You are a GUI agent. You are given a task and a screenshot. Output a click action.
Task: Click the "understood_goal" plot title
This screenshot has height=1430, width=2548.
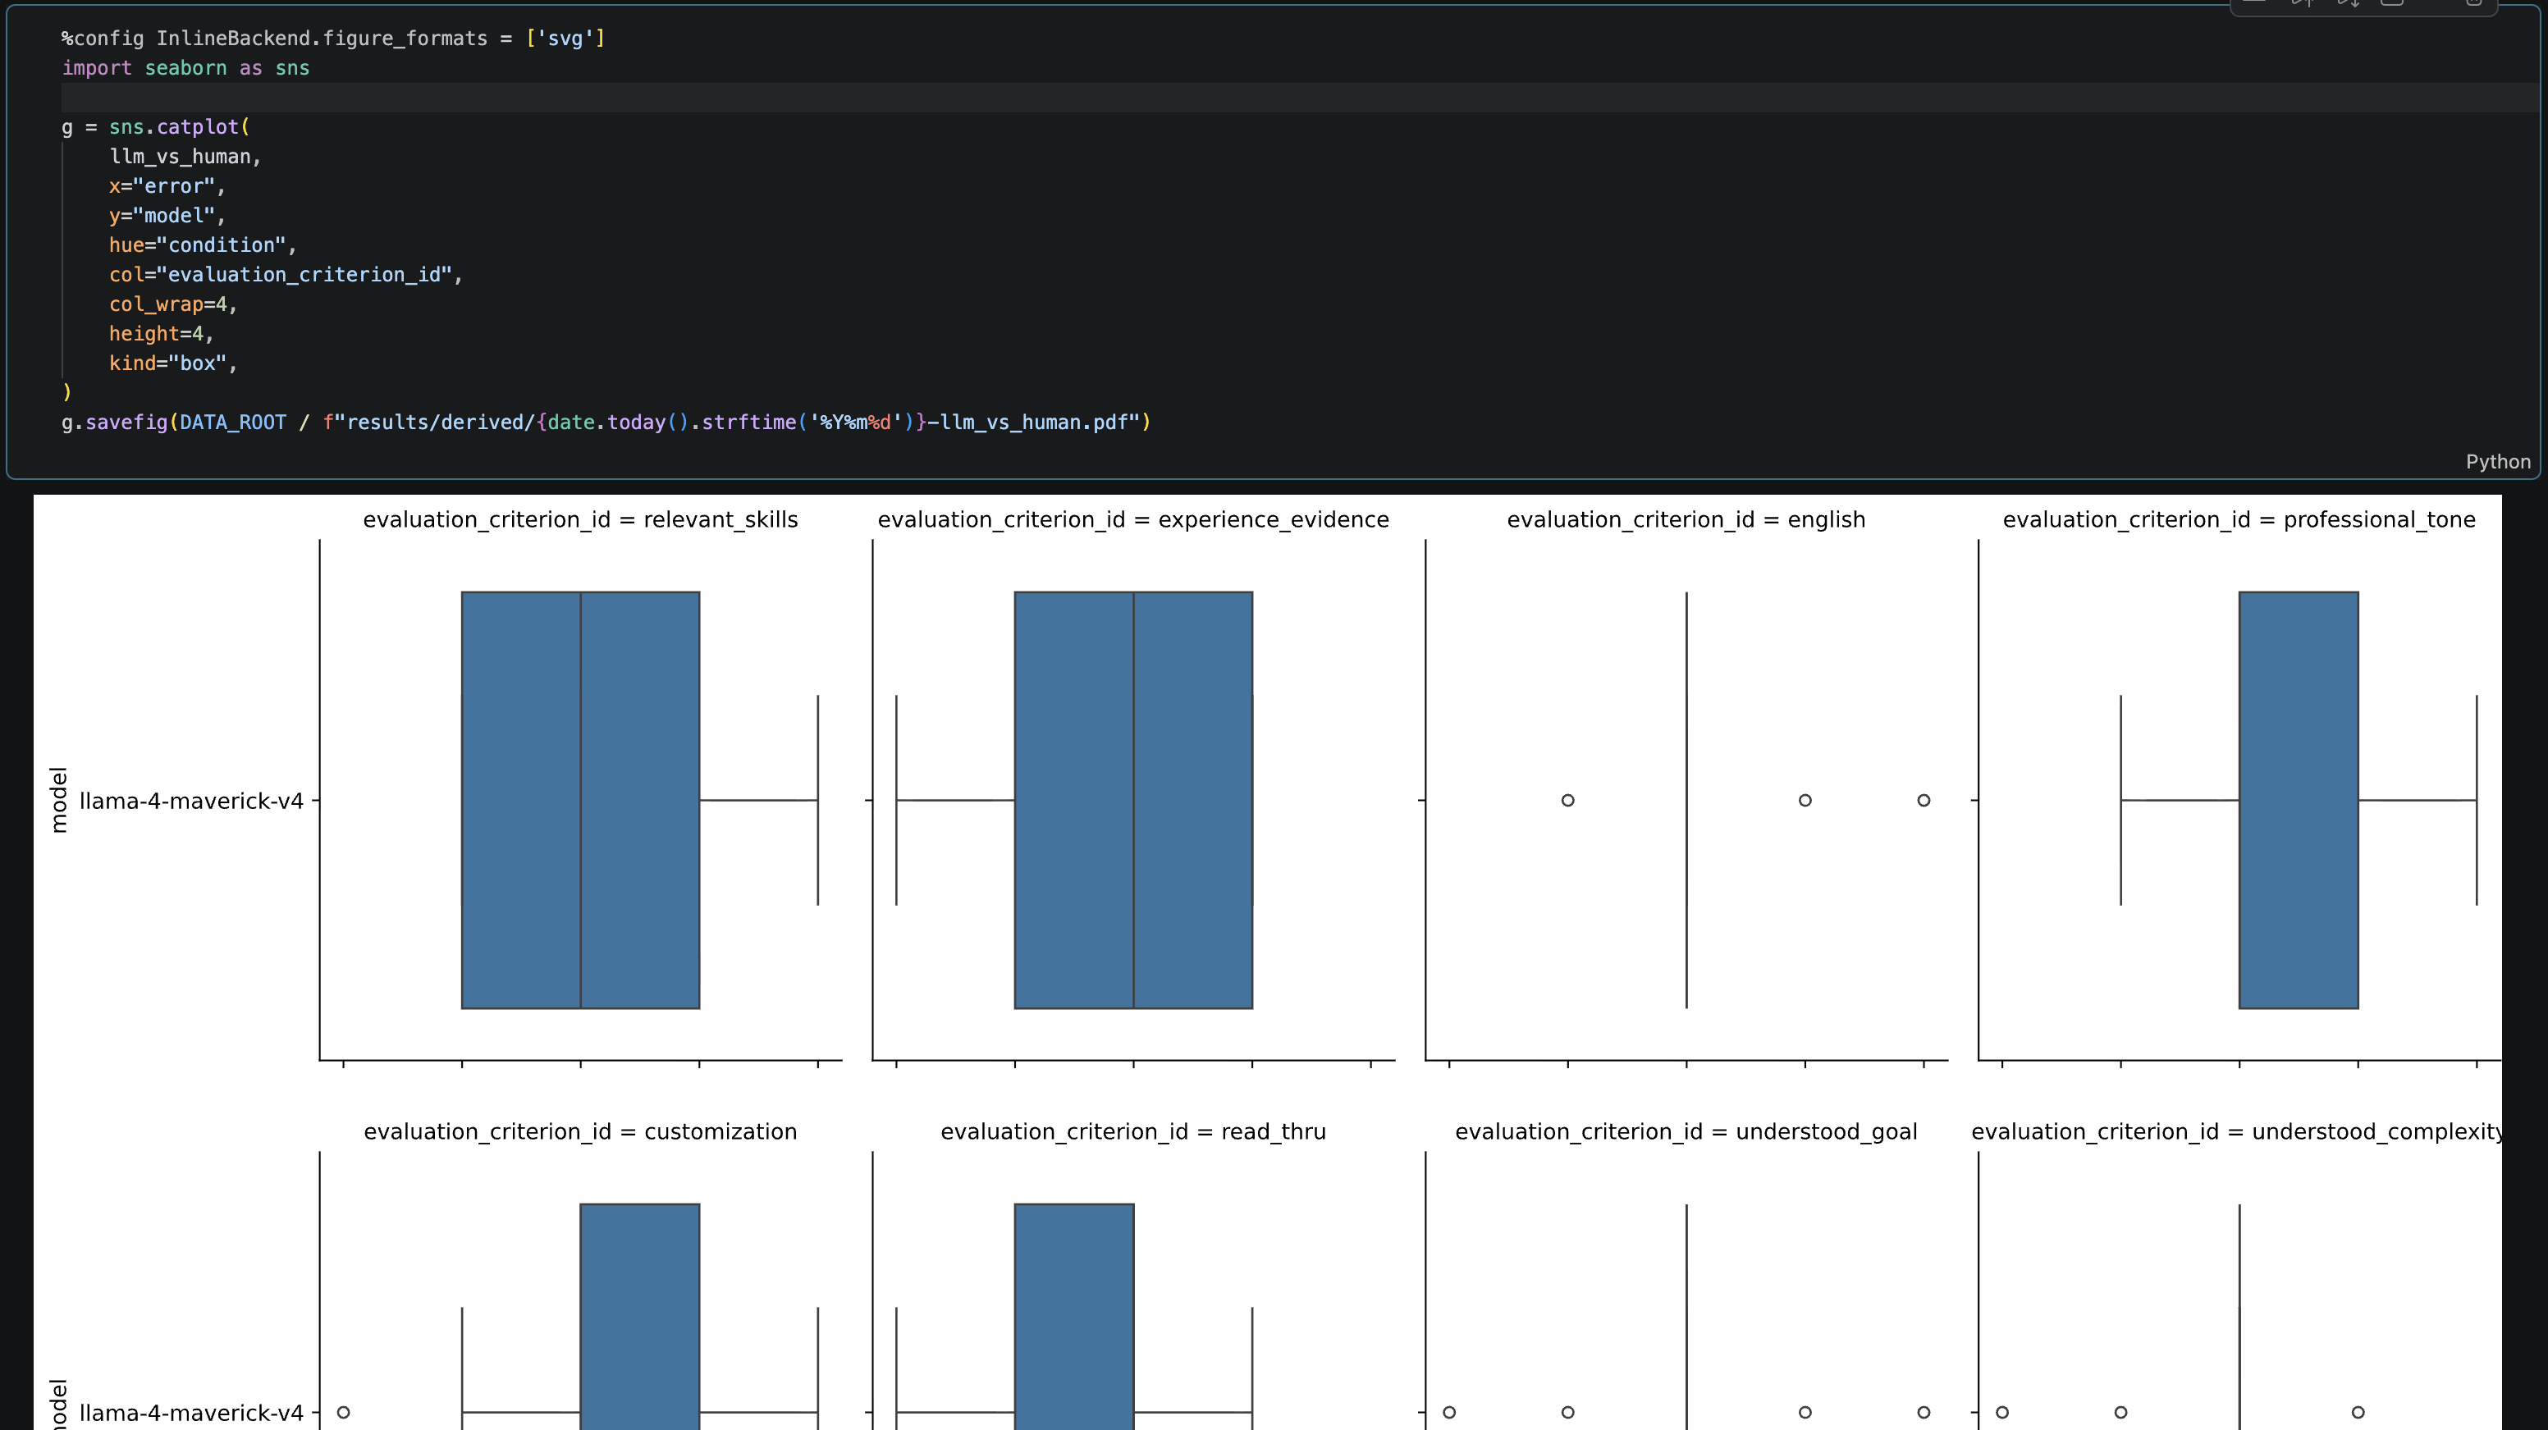(x=1686, y=1132)
